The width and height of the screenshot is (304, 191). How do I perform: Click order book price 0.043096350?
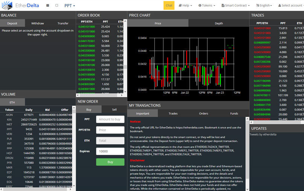(87, 79)
